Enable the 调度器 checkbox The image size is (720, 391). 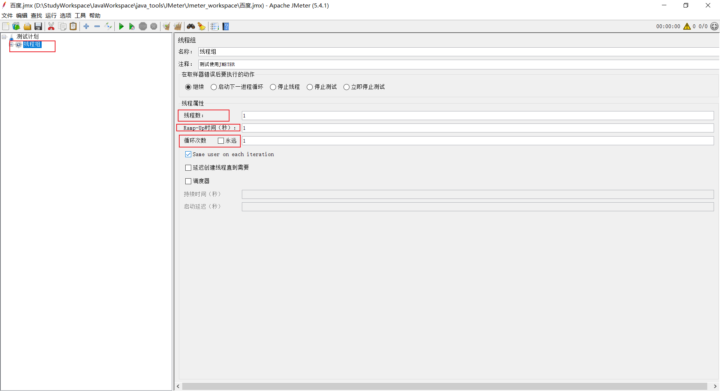pos(188,181)
